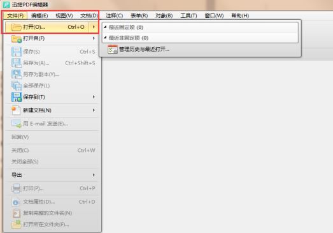Viewport: 333px width, 233px height.
Task: Collapse the 最近固定项 (0) group
Action: pyautogui.click(x=105, y=27)
